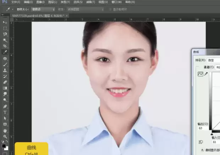Click the curves output value field
220x155 pixels.
(x=203, y=128)
